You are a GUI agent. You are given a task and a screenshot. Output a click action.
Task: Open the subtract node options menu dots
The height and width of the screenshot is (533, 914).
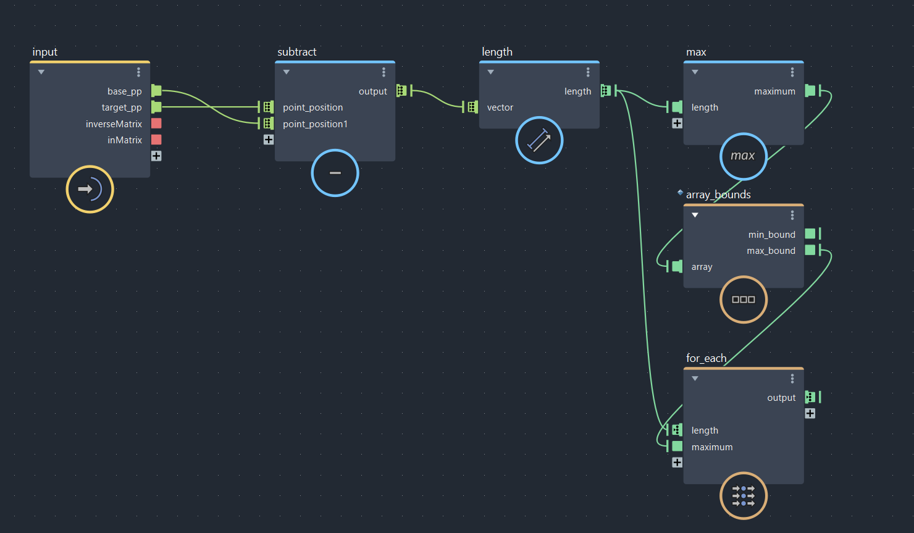pos(384,72)
